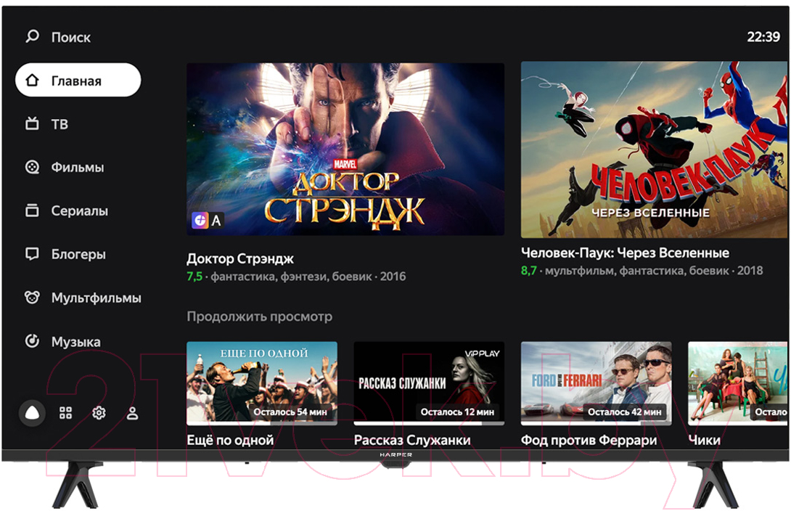Click the Музыка disc icon
The width and height of the screenshot is (791, 511).
pos(32,341)
